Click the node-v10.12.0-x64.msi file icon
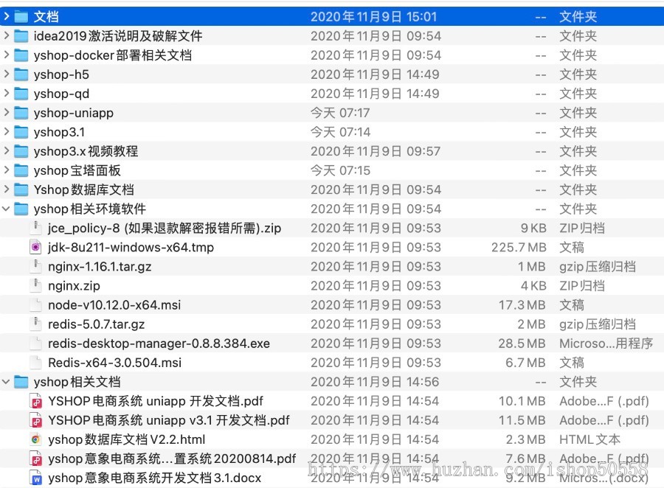Image resolution: width=664 pixels, height=488 pixels. click(36, 304)
